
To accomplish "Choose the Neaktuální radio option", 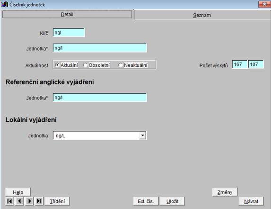I will [x=121, y=65].
